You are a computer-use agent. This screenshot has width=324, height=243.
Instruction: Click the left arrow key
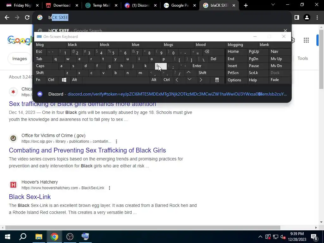177,80
